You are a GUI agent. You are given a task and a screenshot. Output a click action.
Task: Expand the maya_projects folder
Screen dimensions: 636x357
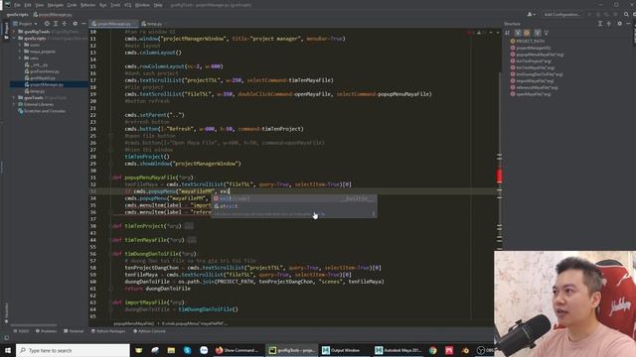pyautogui.click(x=20, y=52)
